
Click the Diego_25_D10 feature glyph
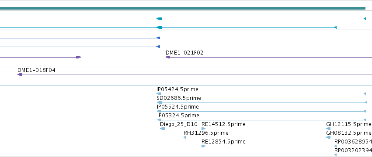tap(163, 129)
